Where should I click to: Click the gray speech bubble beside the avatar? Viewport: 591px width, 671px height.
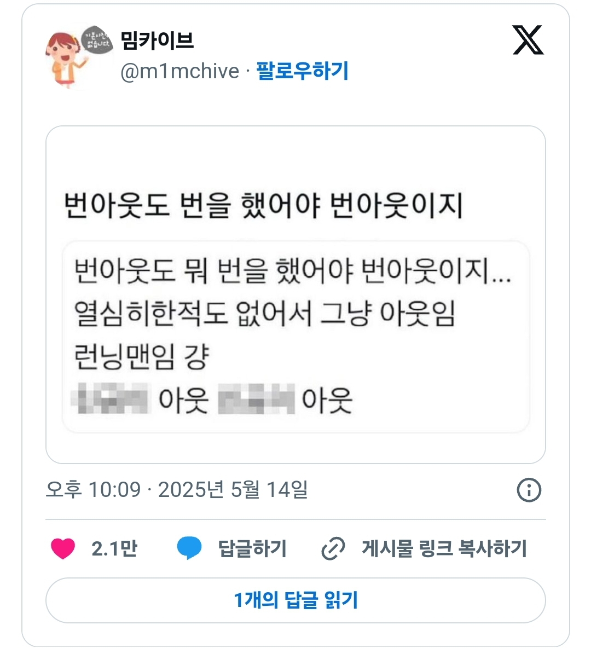[97, 41]
